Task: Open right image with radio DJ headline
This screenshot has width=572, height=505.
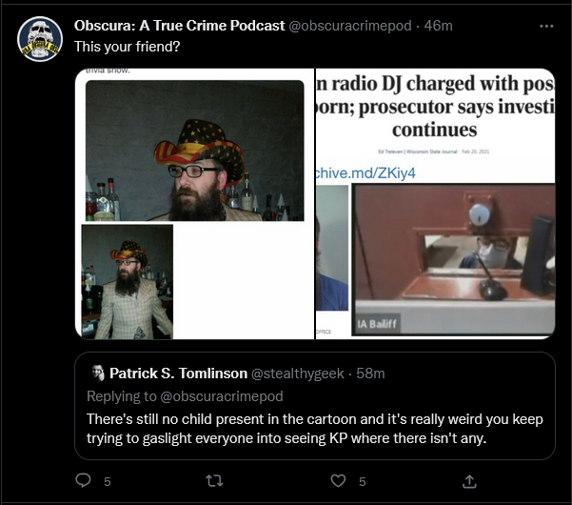Action: point(435,204)
